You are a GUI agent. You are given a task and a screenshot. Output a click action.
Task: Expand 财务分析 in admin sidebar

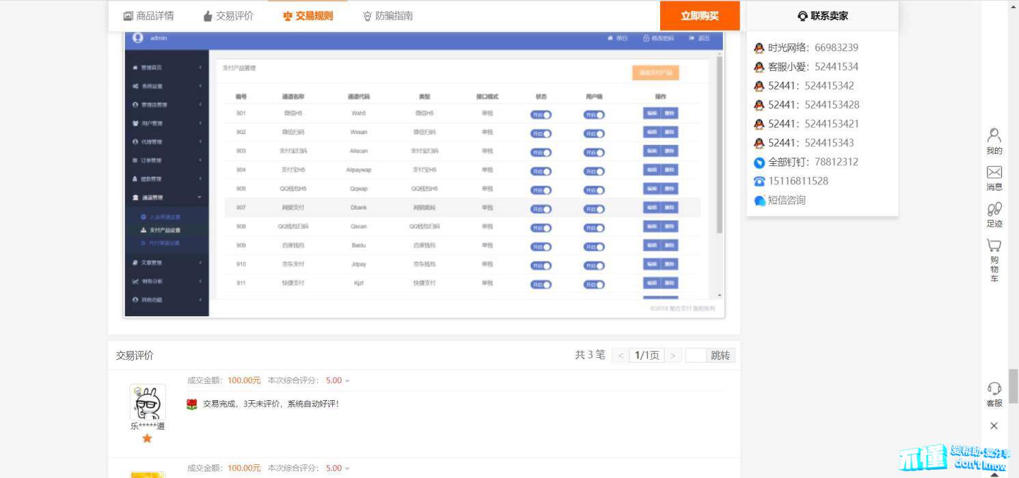point(166,281)
